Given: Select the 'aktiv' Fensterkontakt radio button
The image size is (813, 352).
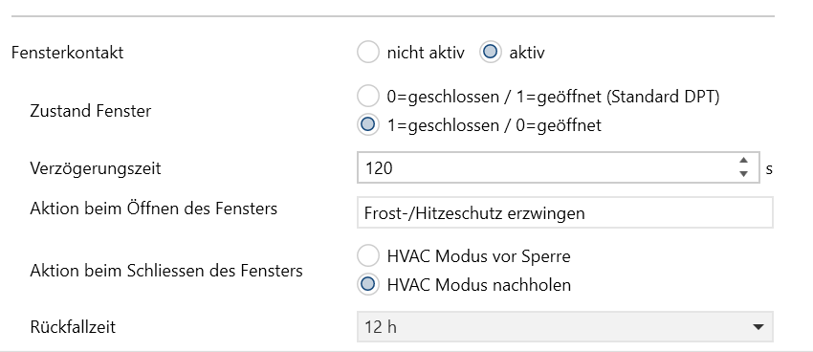Looking at the screenshot, I should click(490, 53).
